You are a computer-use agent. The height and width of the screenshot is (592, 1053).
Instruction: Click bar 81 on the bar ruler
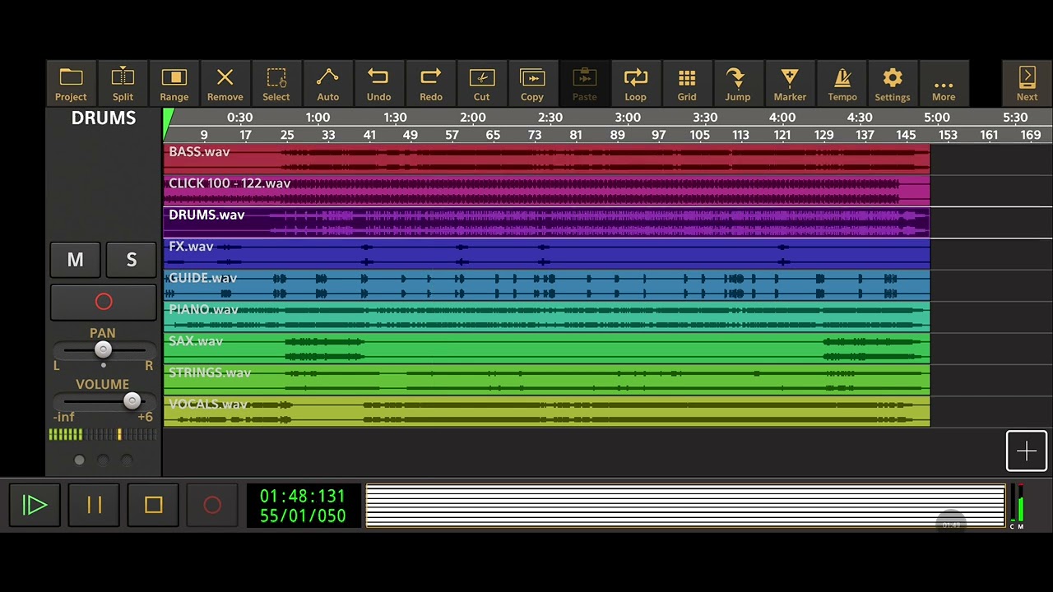click(576, 135)
